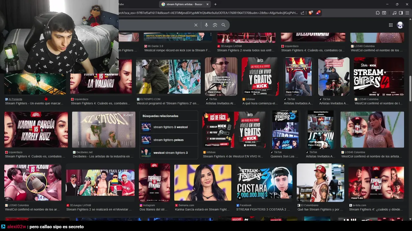Select related search 'stream fighters 3 westcol'
The image size is (412, 231).
click(169, 127)
